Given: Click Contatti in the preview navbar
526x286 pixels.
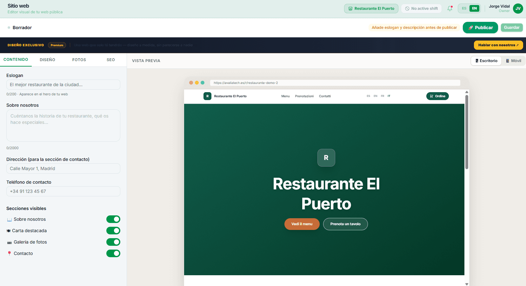Looking at the screenshot, I should (325, 96).
